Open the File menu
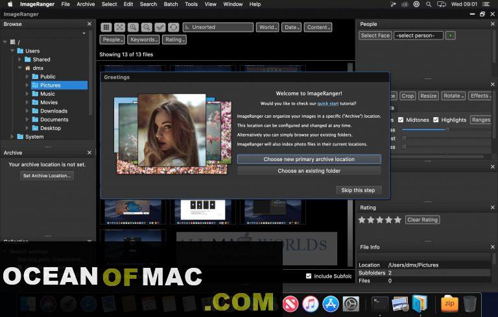The image size is (498, 317). click(x=65, y=4)
